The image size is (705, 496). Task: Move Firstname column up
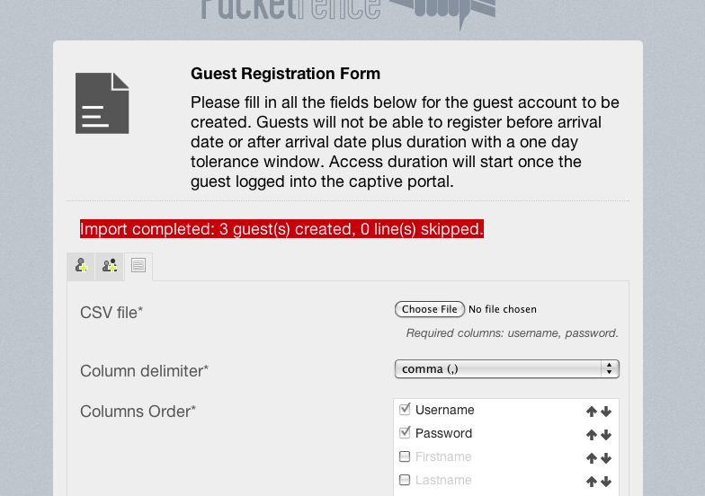[x=592, y=458]
